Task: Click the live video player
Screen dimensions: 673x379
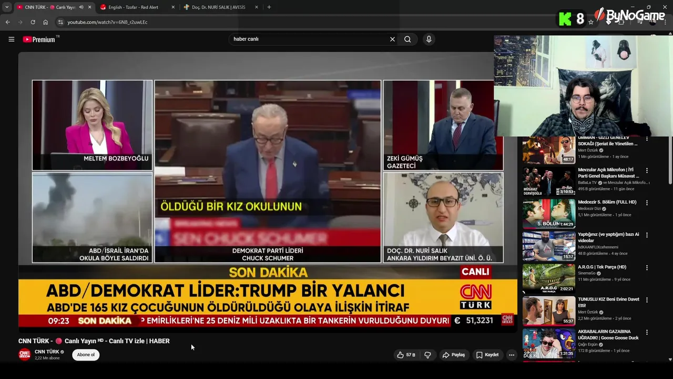Action: (268, 192)
